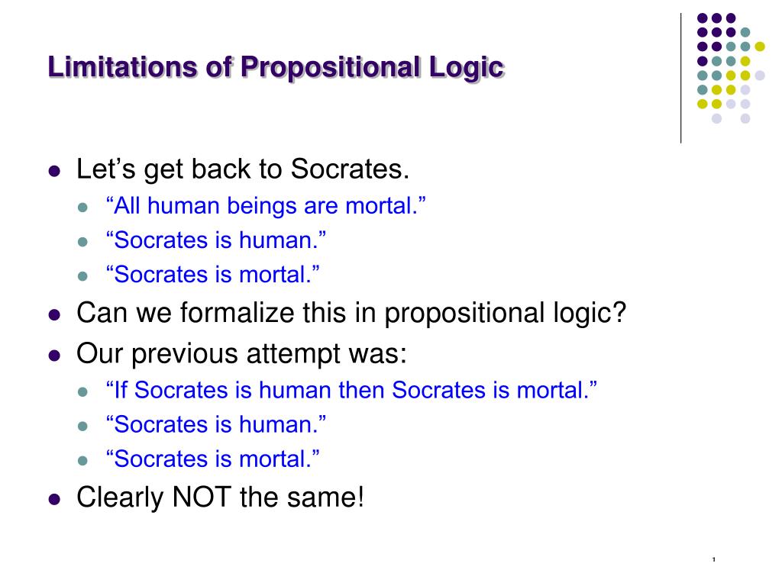Click the bullet before Clearly NOT the same

54,499
